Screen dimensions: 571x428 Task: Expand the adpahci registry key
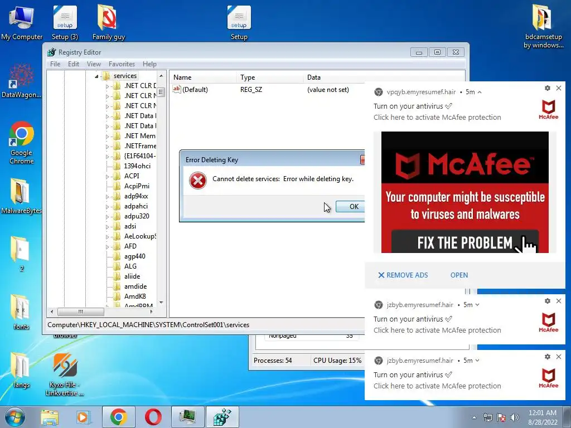click(x=107, y=206)
